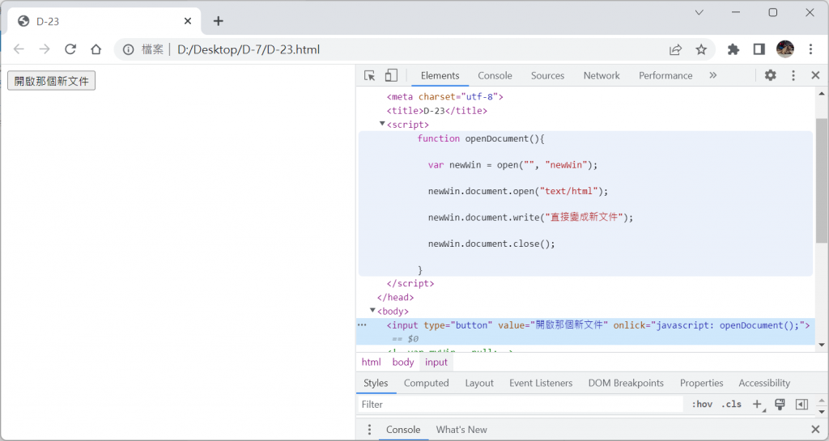Screen dimensions: 829x441
Task: Select the D-23 browser tab
Action: [104, 21]
